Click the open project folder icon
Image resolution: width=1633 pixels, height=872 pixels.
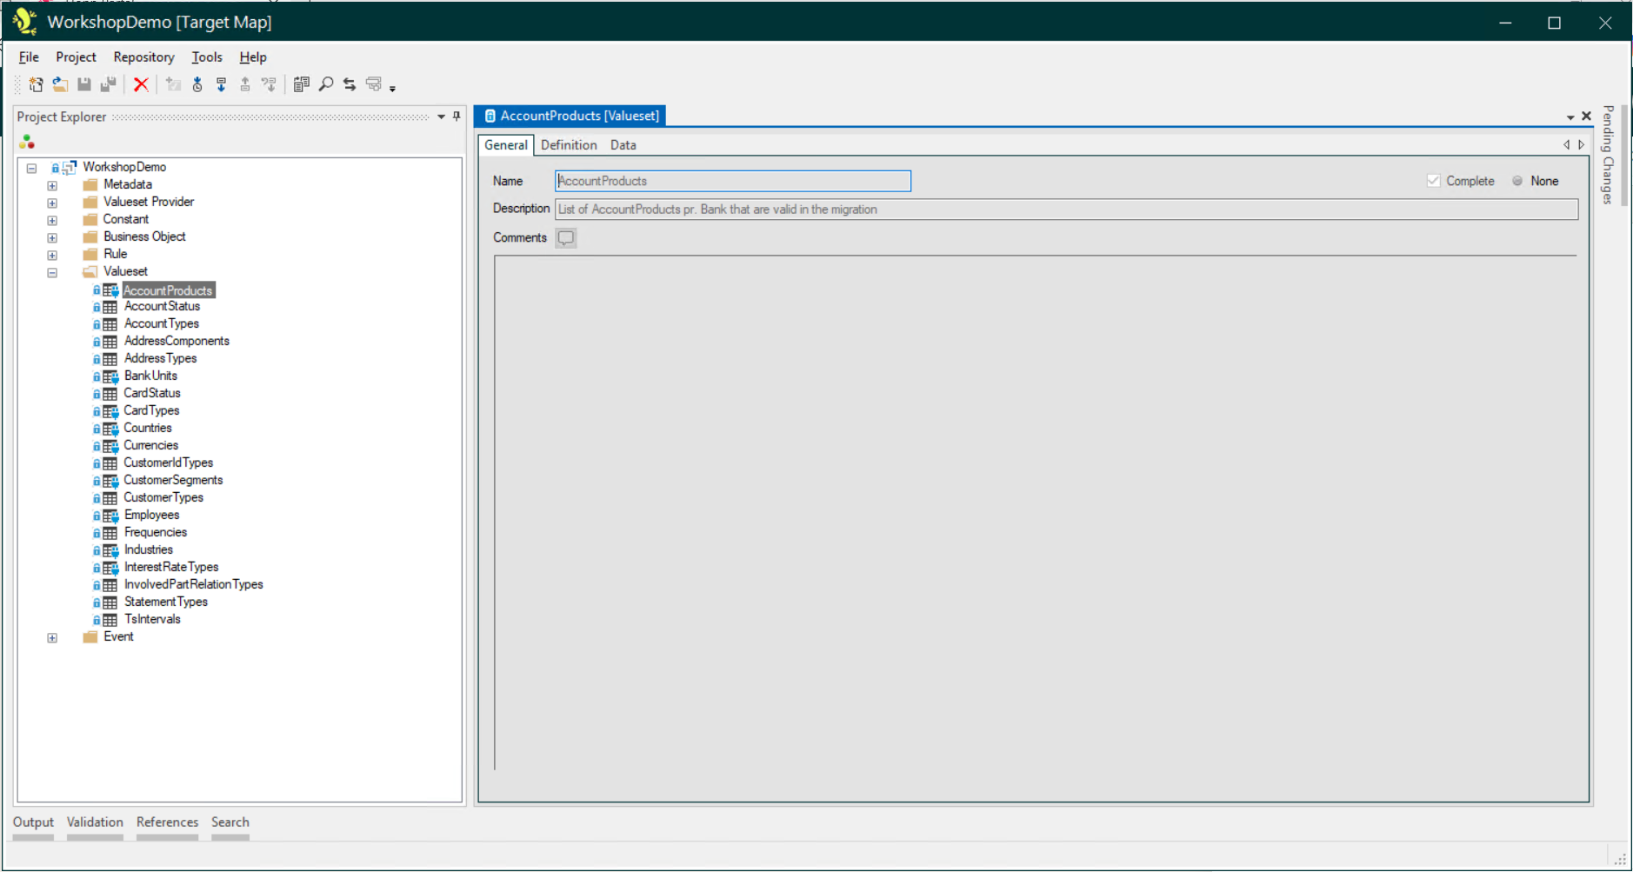(60, 84)
